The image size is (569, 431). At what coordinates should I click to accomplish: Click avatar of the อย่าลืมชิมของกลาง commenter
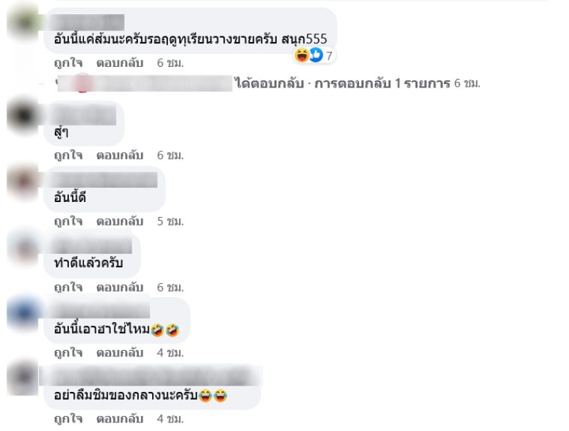23,378
